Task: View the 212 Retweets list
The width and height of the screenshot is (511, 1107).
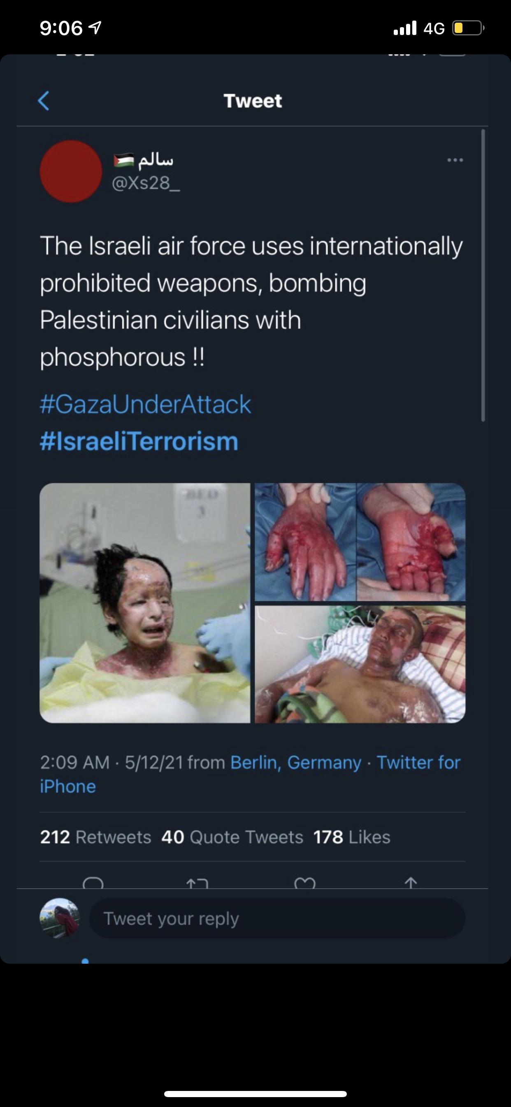Action: [95, 837]
